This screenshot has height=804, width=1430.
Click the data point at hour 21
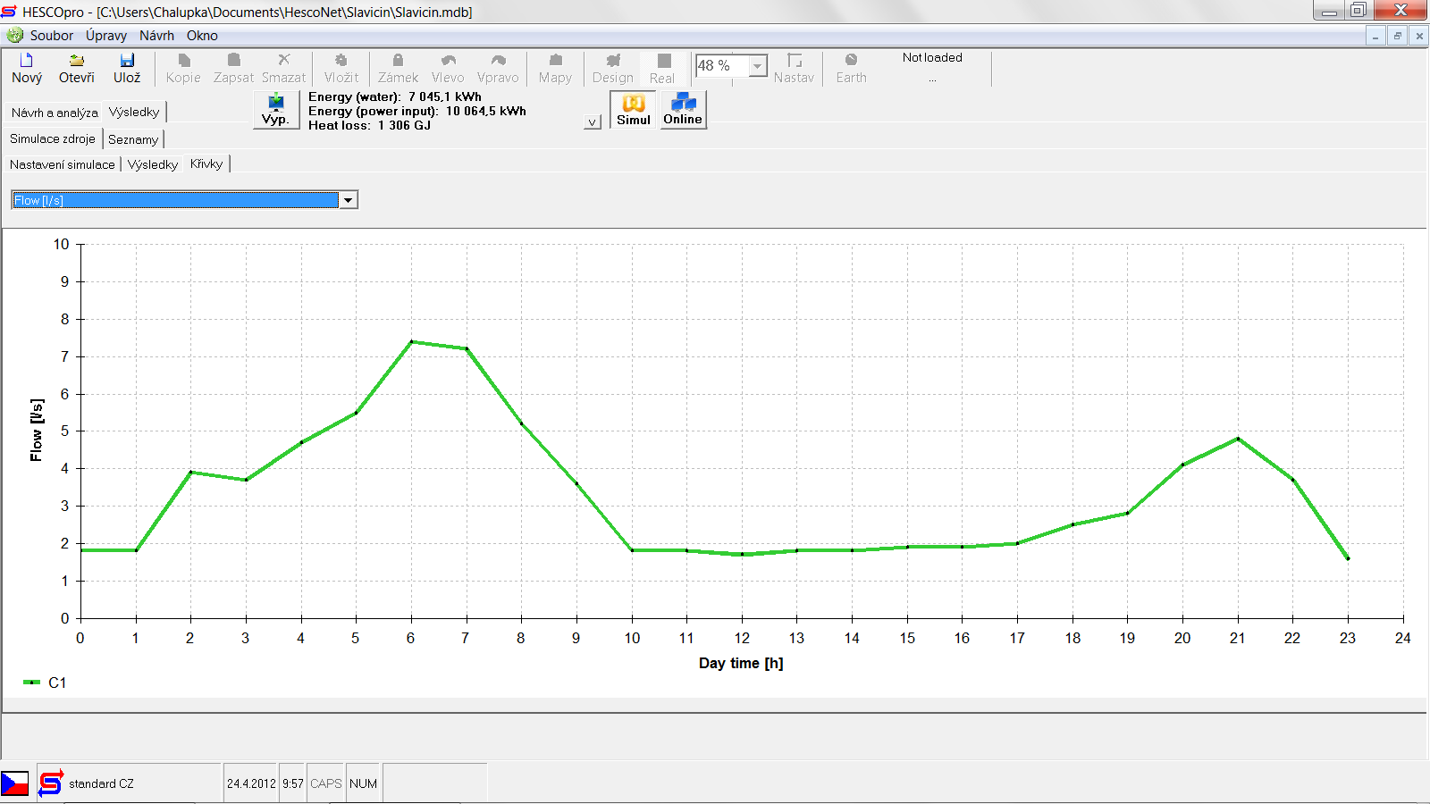pos(1238,439)
